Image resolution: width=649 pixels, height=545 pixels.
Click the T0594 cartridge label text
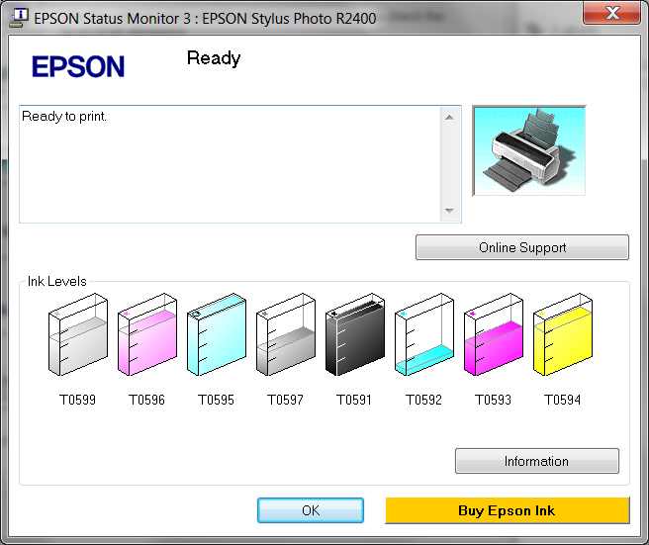562,400
